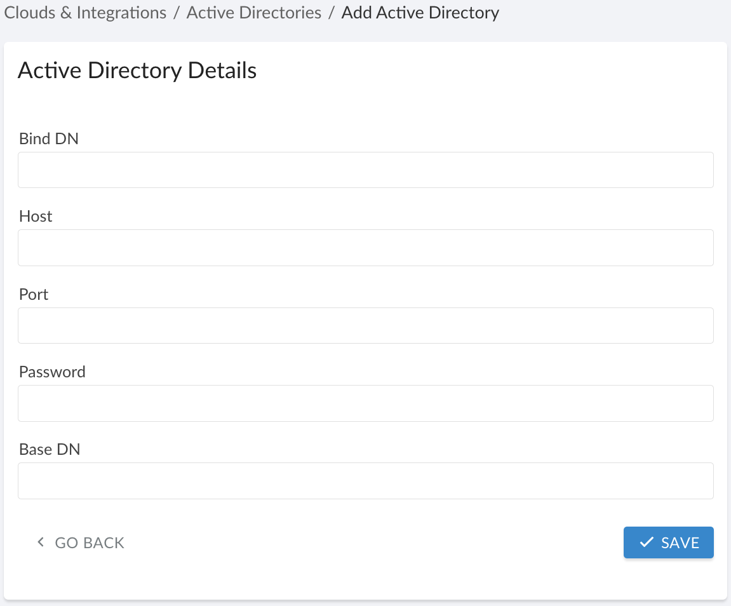Click the Active Directory Details heading

point(137,71)
